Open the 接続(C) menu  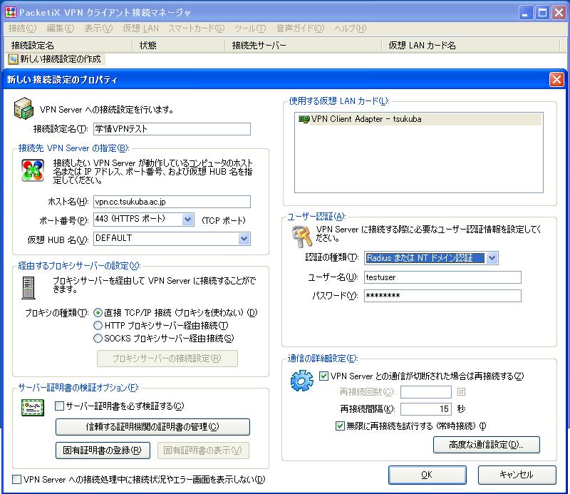point(22,28)
